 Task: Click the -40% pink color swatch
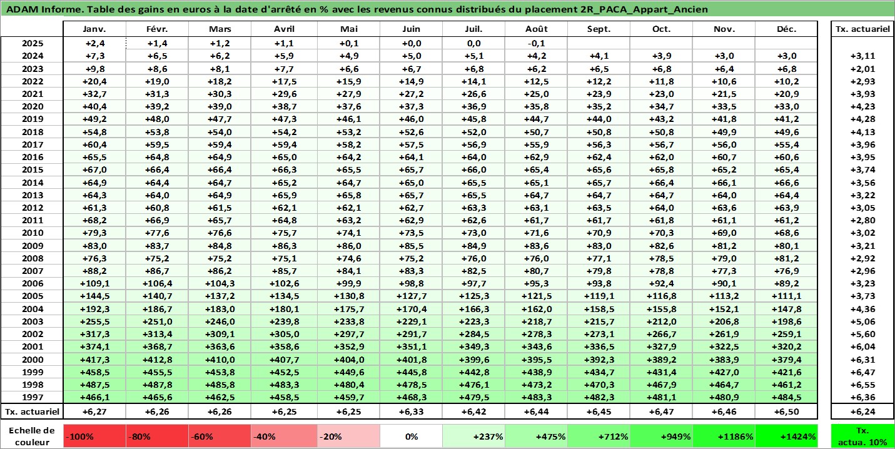click(x=283, y=436)
